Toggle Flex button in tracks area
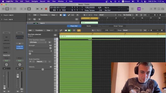 pyautogui.click(x=73, y=15)
